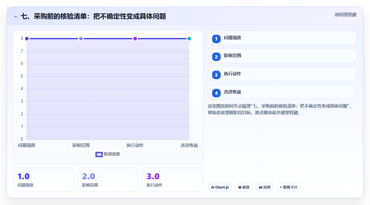Screen dimensions: 370x205
Task: Toggle the 阶段进度 legend swatch
Action: [99, 154]
